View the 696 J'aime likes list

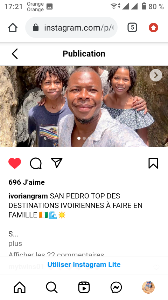tap(27, 182)
